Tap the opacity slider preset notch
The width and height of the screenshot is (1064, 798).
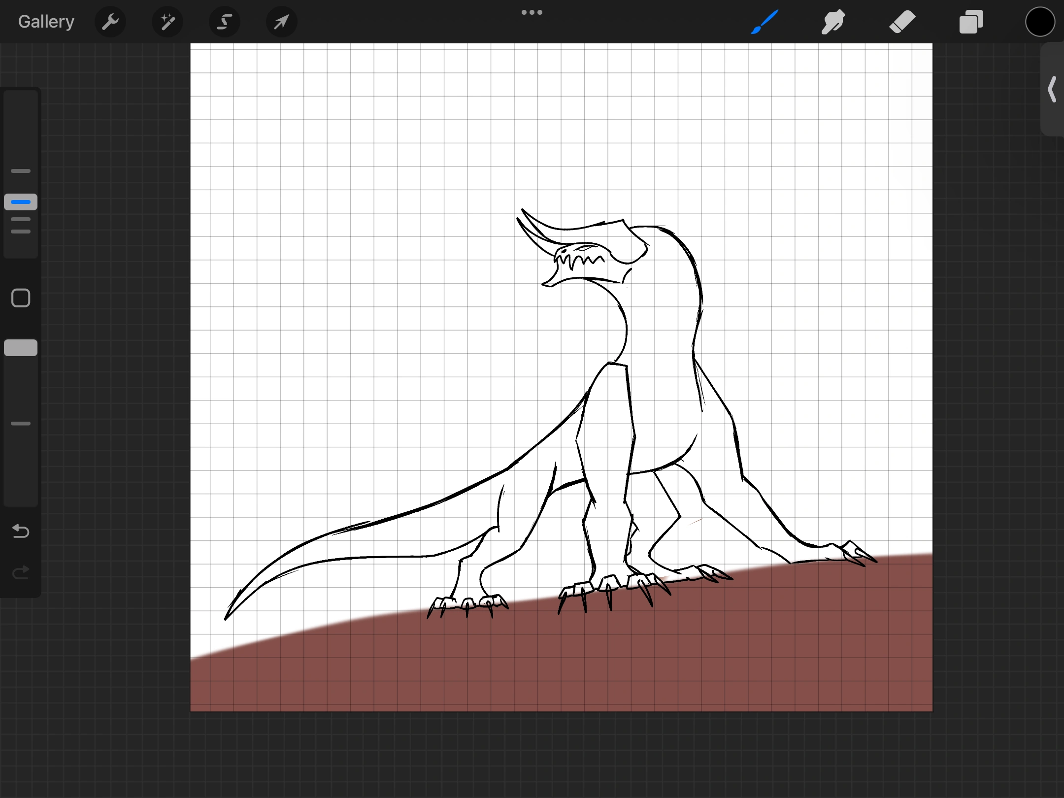(21, 424)
